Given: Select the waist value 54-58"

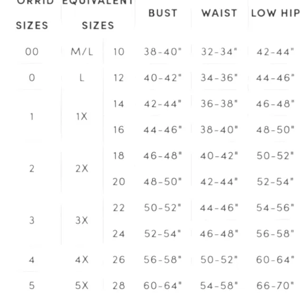Looking at the screenshot, I should point(219,285).
